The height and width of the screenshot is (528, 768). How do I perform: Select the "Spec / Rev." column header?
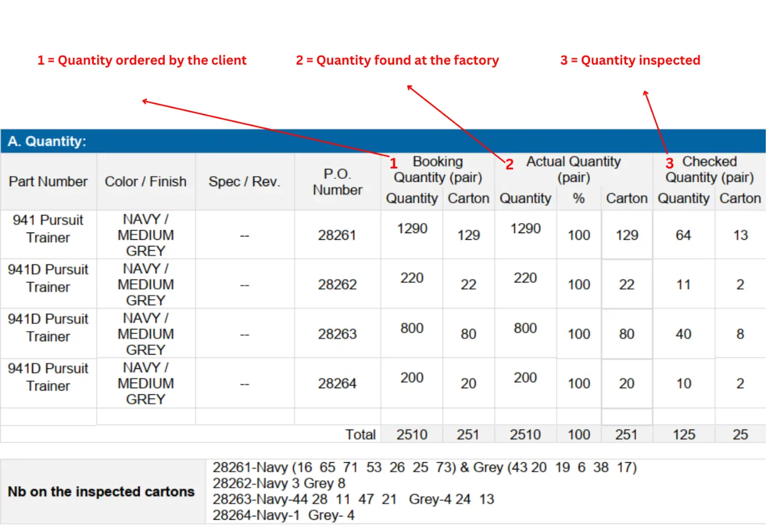244,182
